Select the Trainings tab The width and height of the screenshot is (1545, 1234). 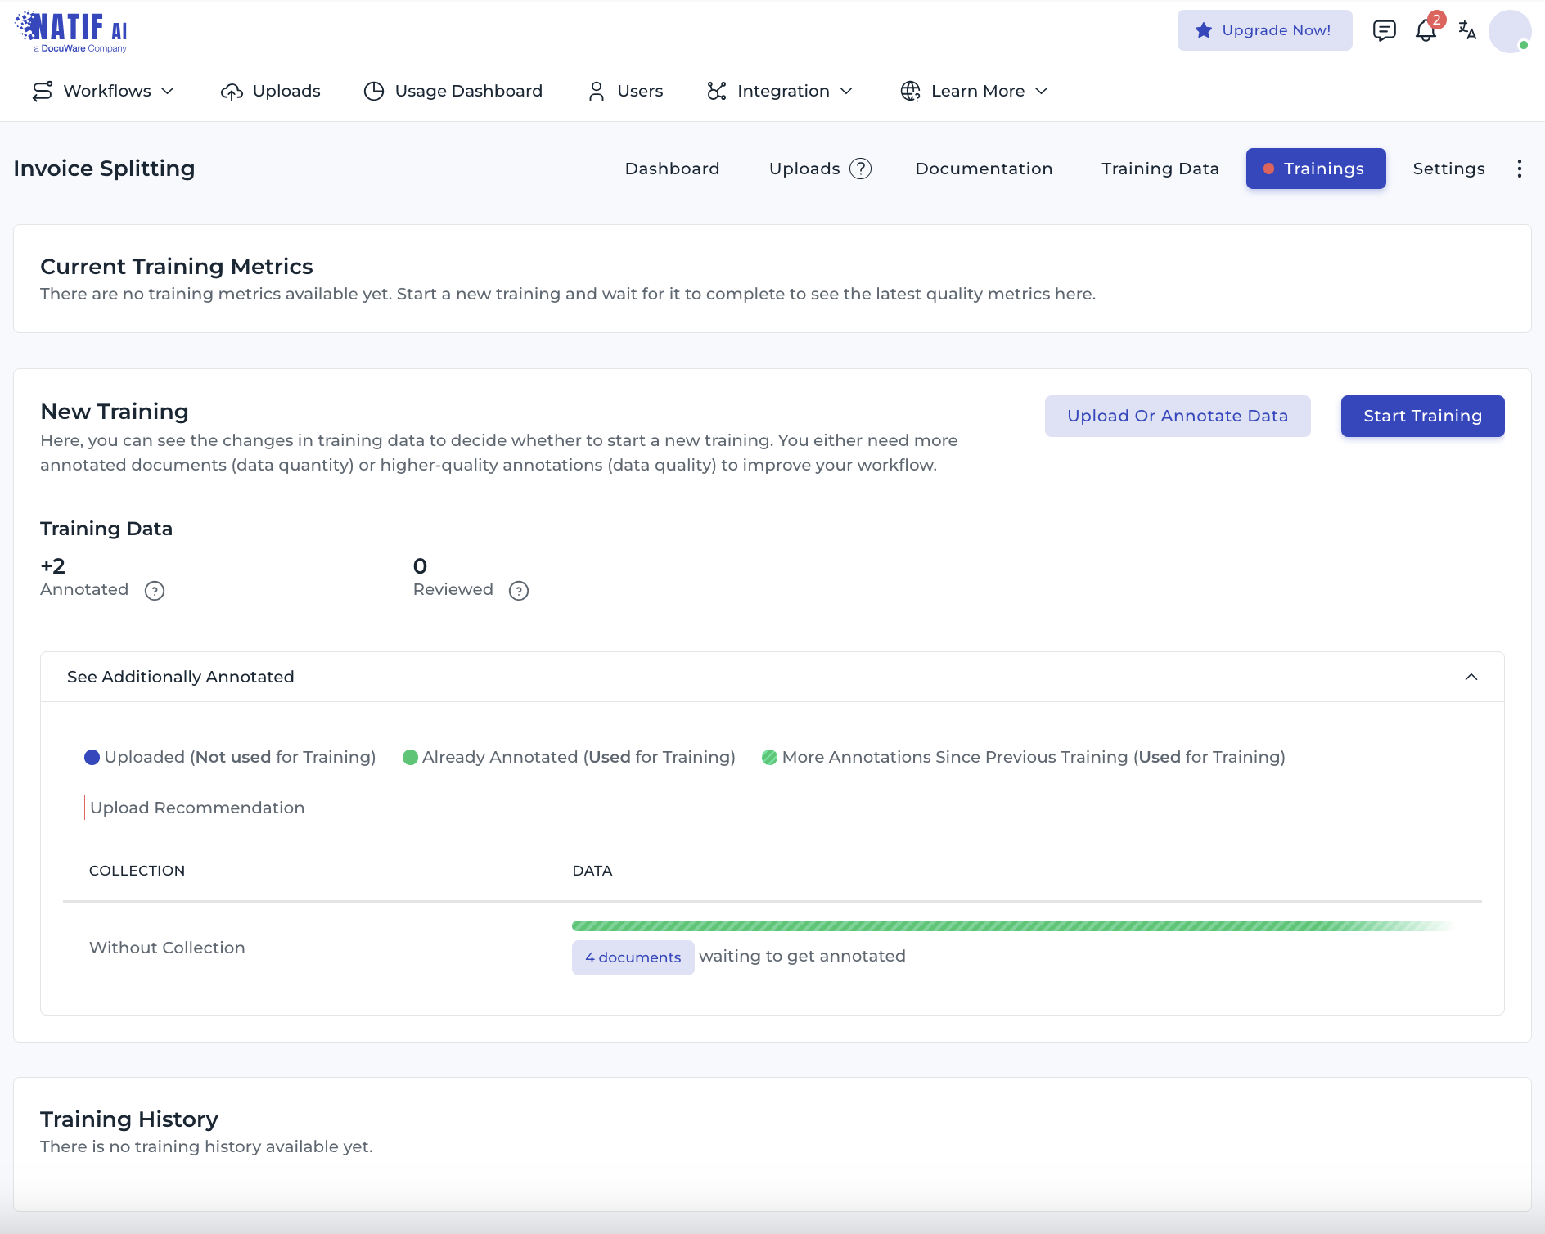point(1316,169)
